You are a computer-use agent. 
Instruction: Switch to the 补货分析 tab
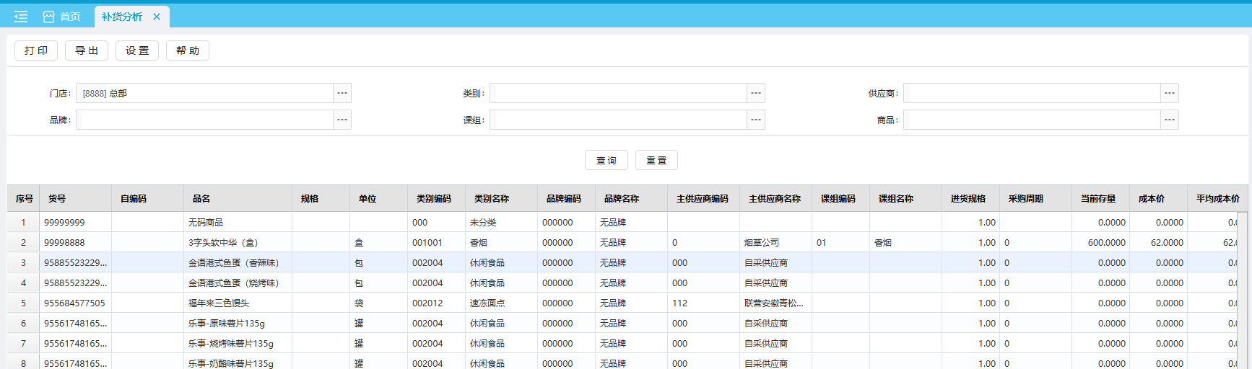(121, 17)
